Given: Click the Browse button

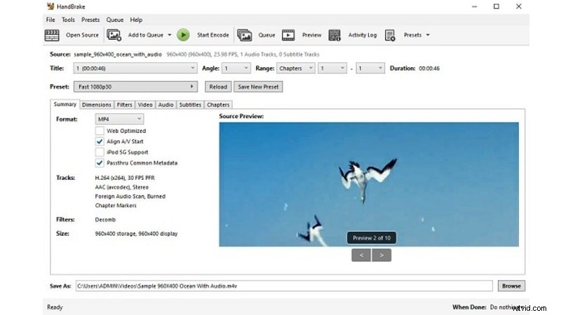Looking at the screenshot, I should (x=511, y=286).
